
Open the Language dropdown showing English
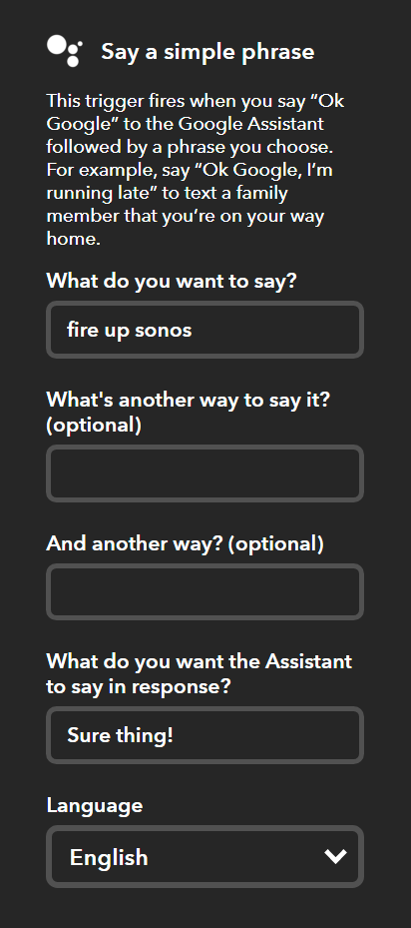coord(205,856)
